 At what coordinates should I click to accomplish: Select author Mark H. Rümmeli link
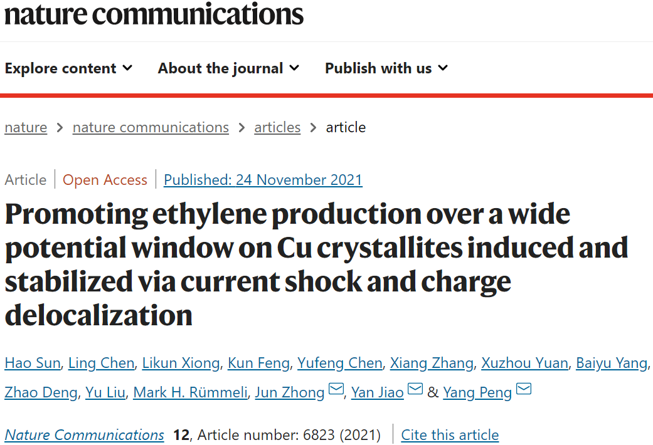190,392
